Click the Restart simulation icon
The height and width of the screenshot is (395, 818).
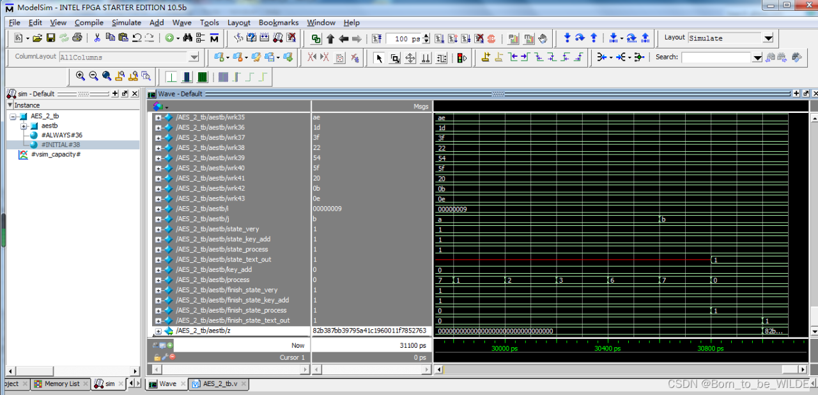coord(376,38)
